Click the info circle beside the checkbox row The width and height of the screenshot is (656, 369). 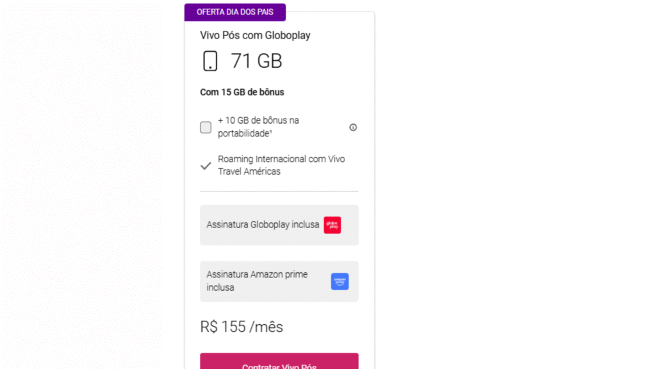pos(353,127)
